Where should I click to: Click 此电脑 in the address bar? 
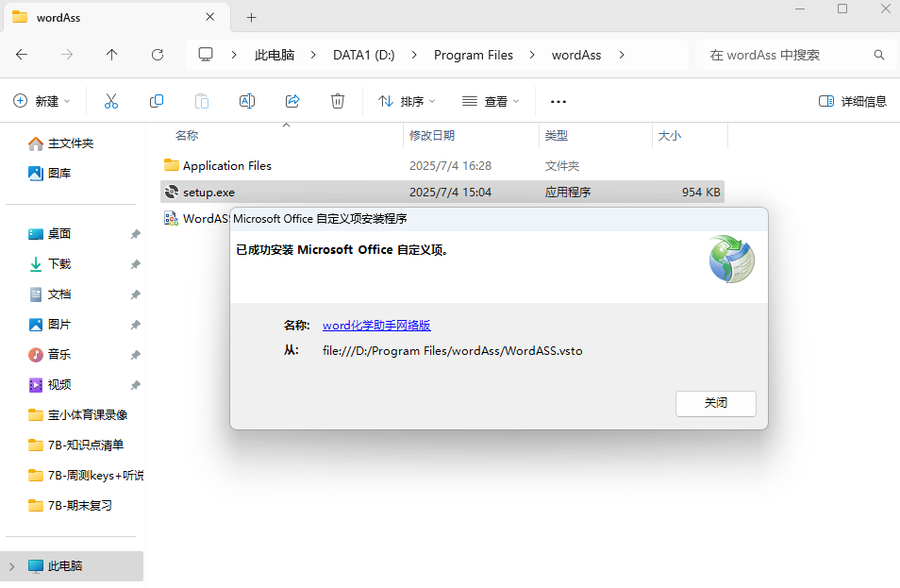[x=275, y=55]
